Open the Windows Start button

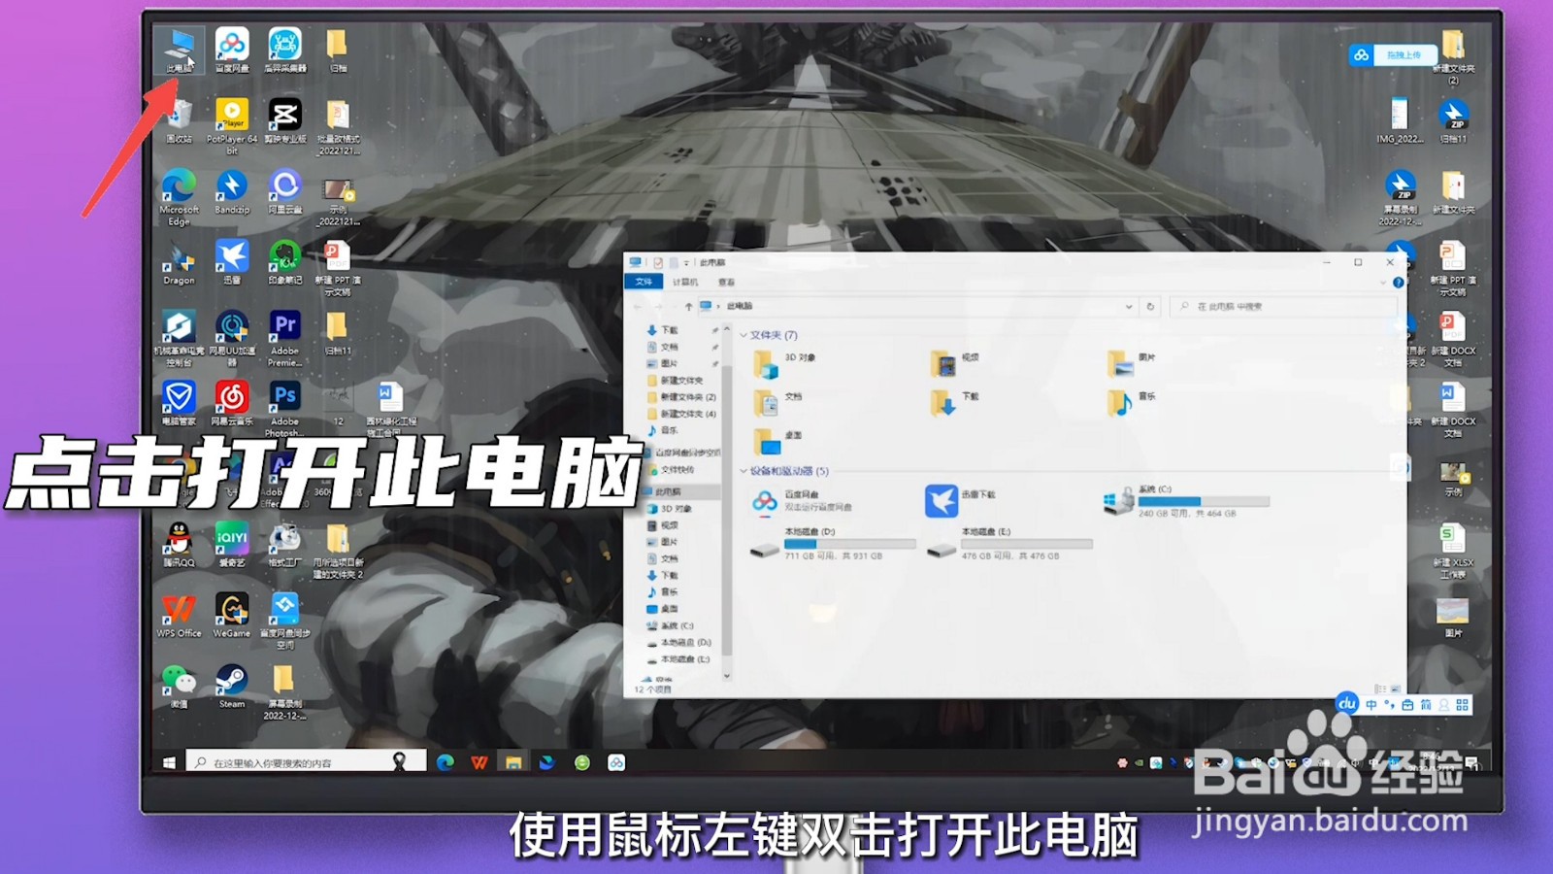(x=169, y=762)
